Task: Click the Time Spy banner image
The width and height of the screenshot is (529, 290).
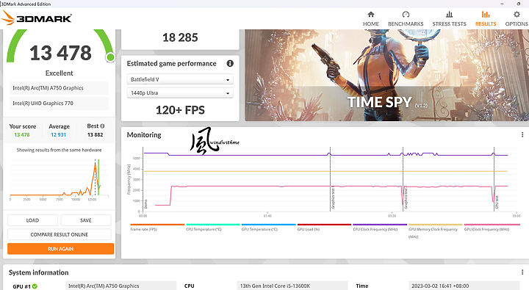Action: (x=386, y=75)
